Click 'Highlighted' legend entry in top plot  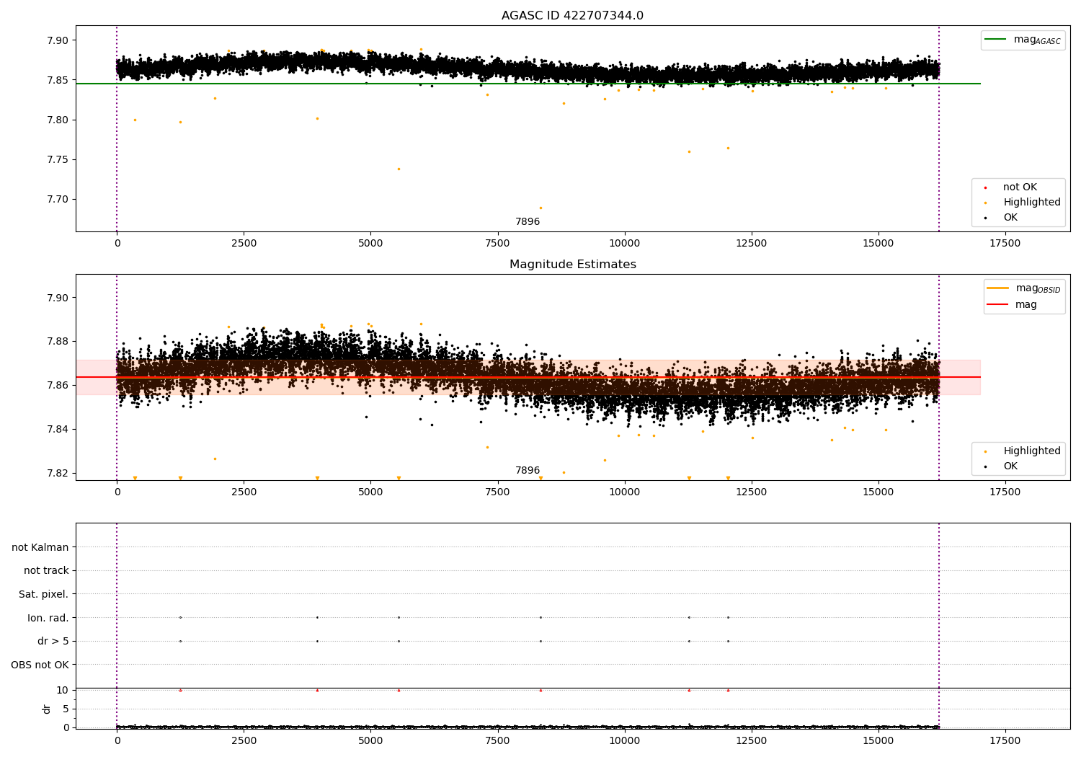pyautogui.click(x=1031, y=203)
